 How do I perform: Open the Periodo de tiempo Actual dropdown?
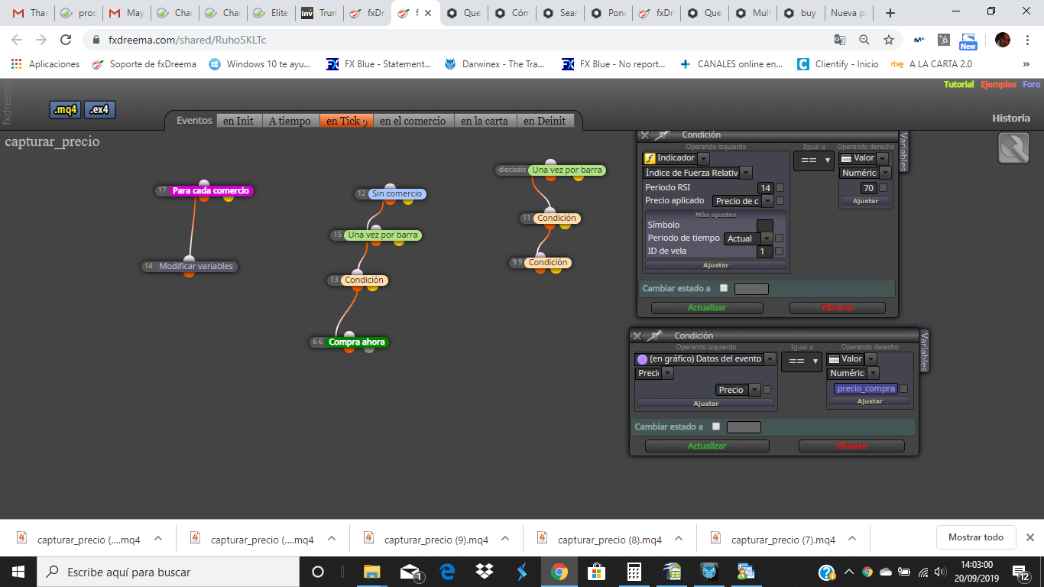tap(767, 238)
